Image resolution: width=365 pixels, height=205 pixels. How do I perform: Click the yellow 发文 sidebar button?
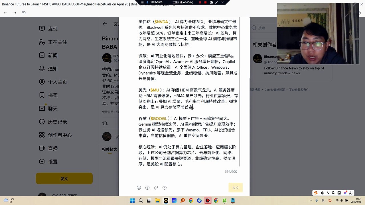[x=64, y=179]
